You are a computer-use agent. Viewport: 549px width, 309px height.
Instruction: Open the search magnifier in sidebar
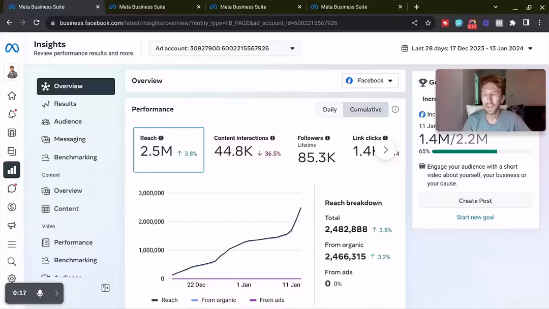point(12,262)
